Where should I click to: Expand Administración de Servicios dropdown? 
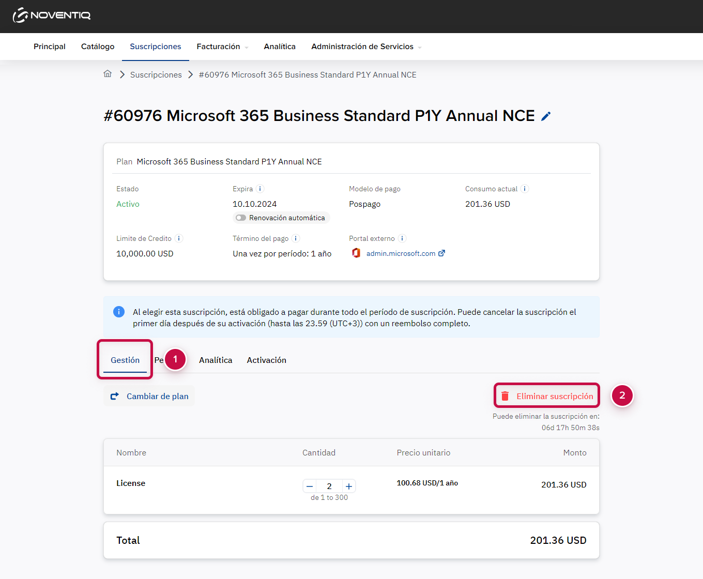click(x=366, y=47)
